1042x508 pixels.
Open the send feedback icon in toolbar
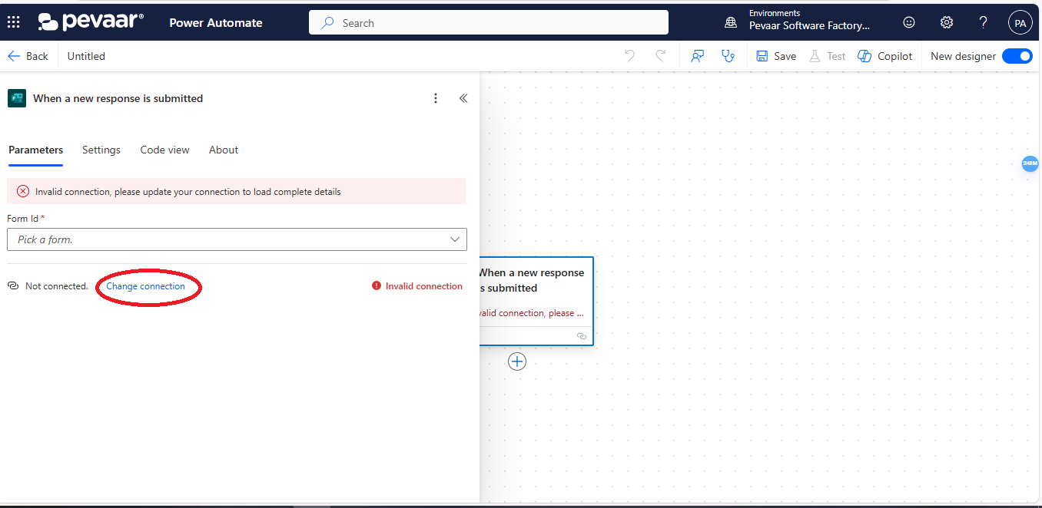point(698,56)
